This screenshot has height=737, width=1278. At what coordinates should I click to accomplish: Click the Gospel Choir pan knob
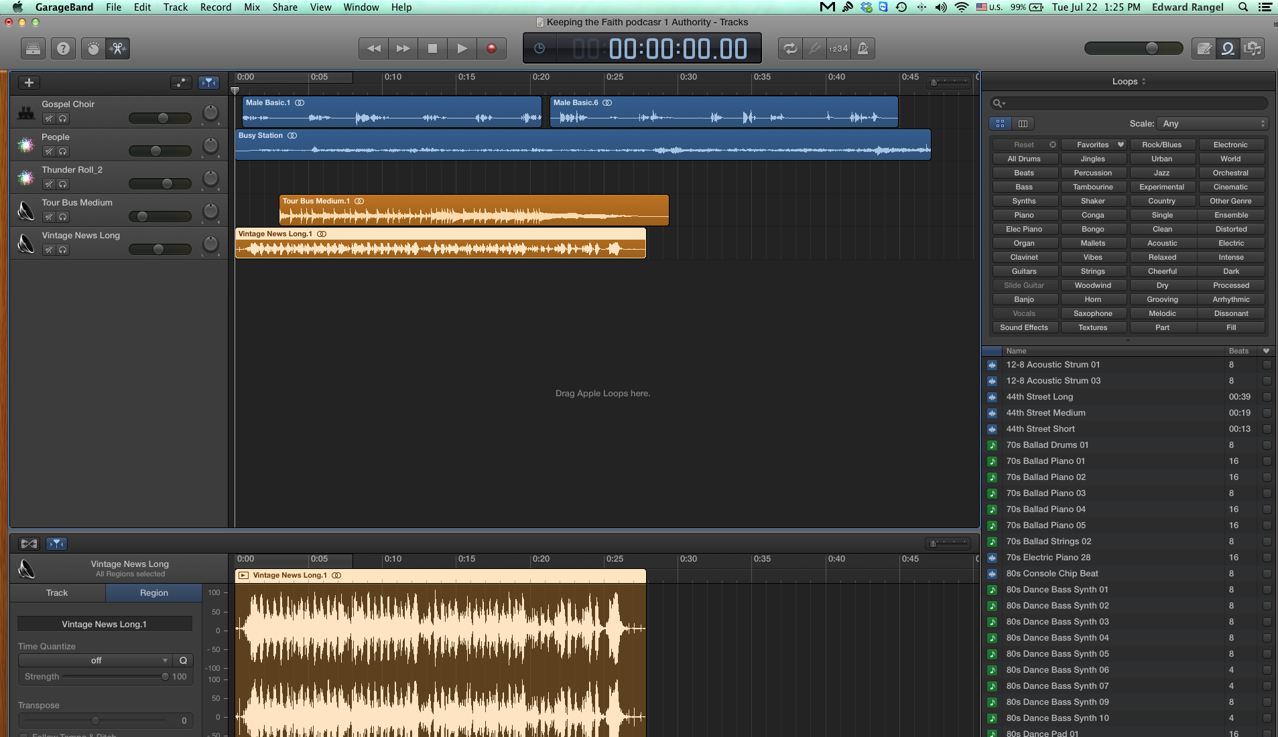(210, 113)
